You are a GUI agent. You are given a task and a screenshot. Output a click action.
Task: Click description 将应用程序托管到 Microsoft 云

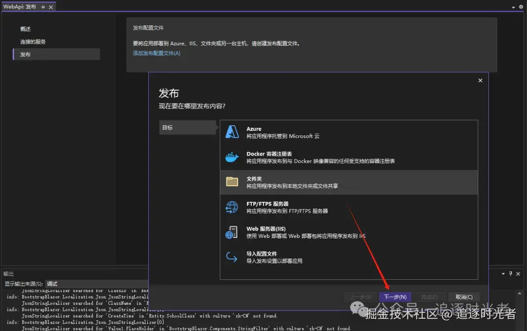(283, 136)
